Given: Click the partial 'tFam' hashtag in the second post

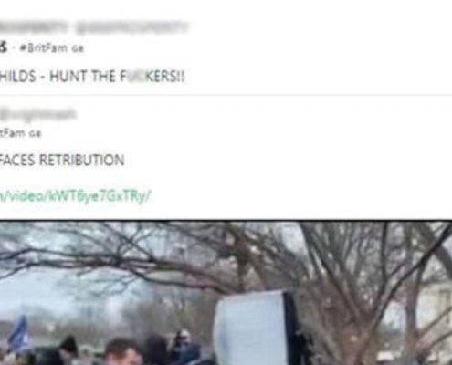Looking at the screenshot, I should click(x=13, y=133).
